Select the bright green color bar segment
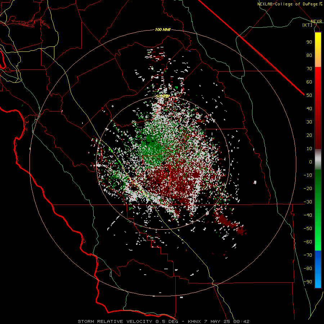 (318, 238)
